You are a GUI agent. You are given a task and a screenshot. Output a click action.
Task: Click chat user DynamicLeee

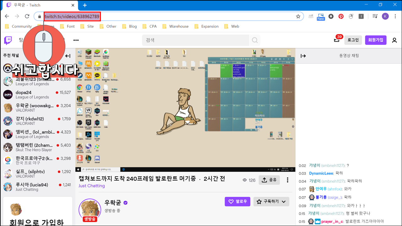[321, 173]
